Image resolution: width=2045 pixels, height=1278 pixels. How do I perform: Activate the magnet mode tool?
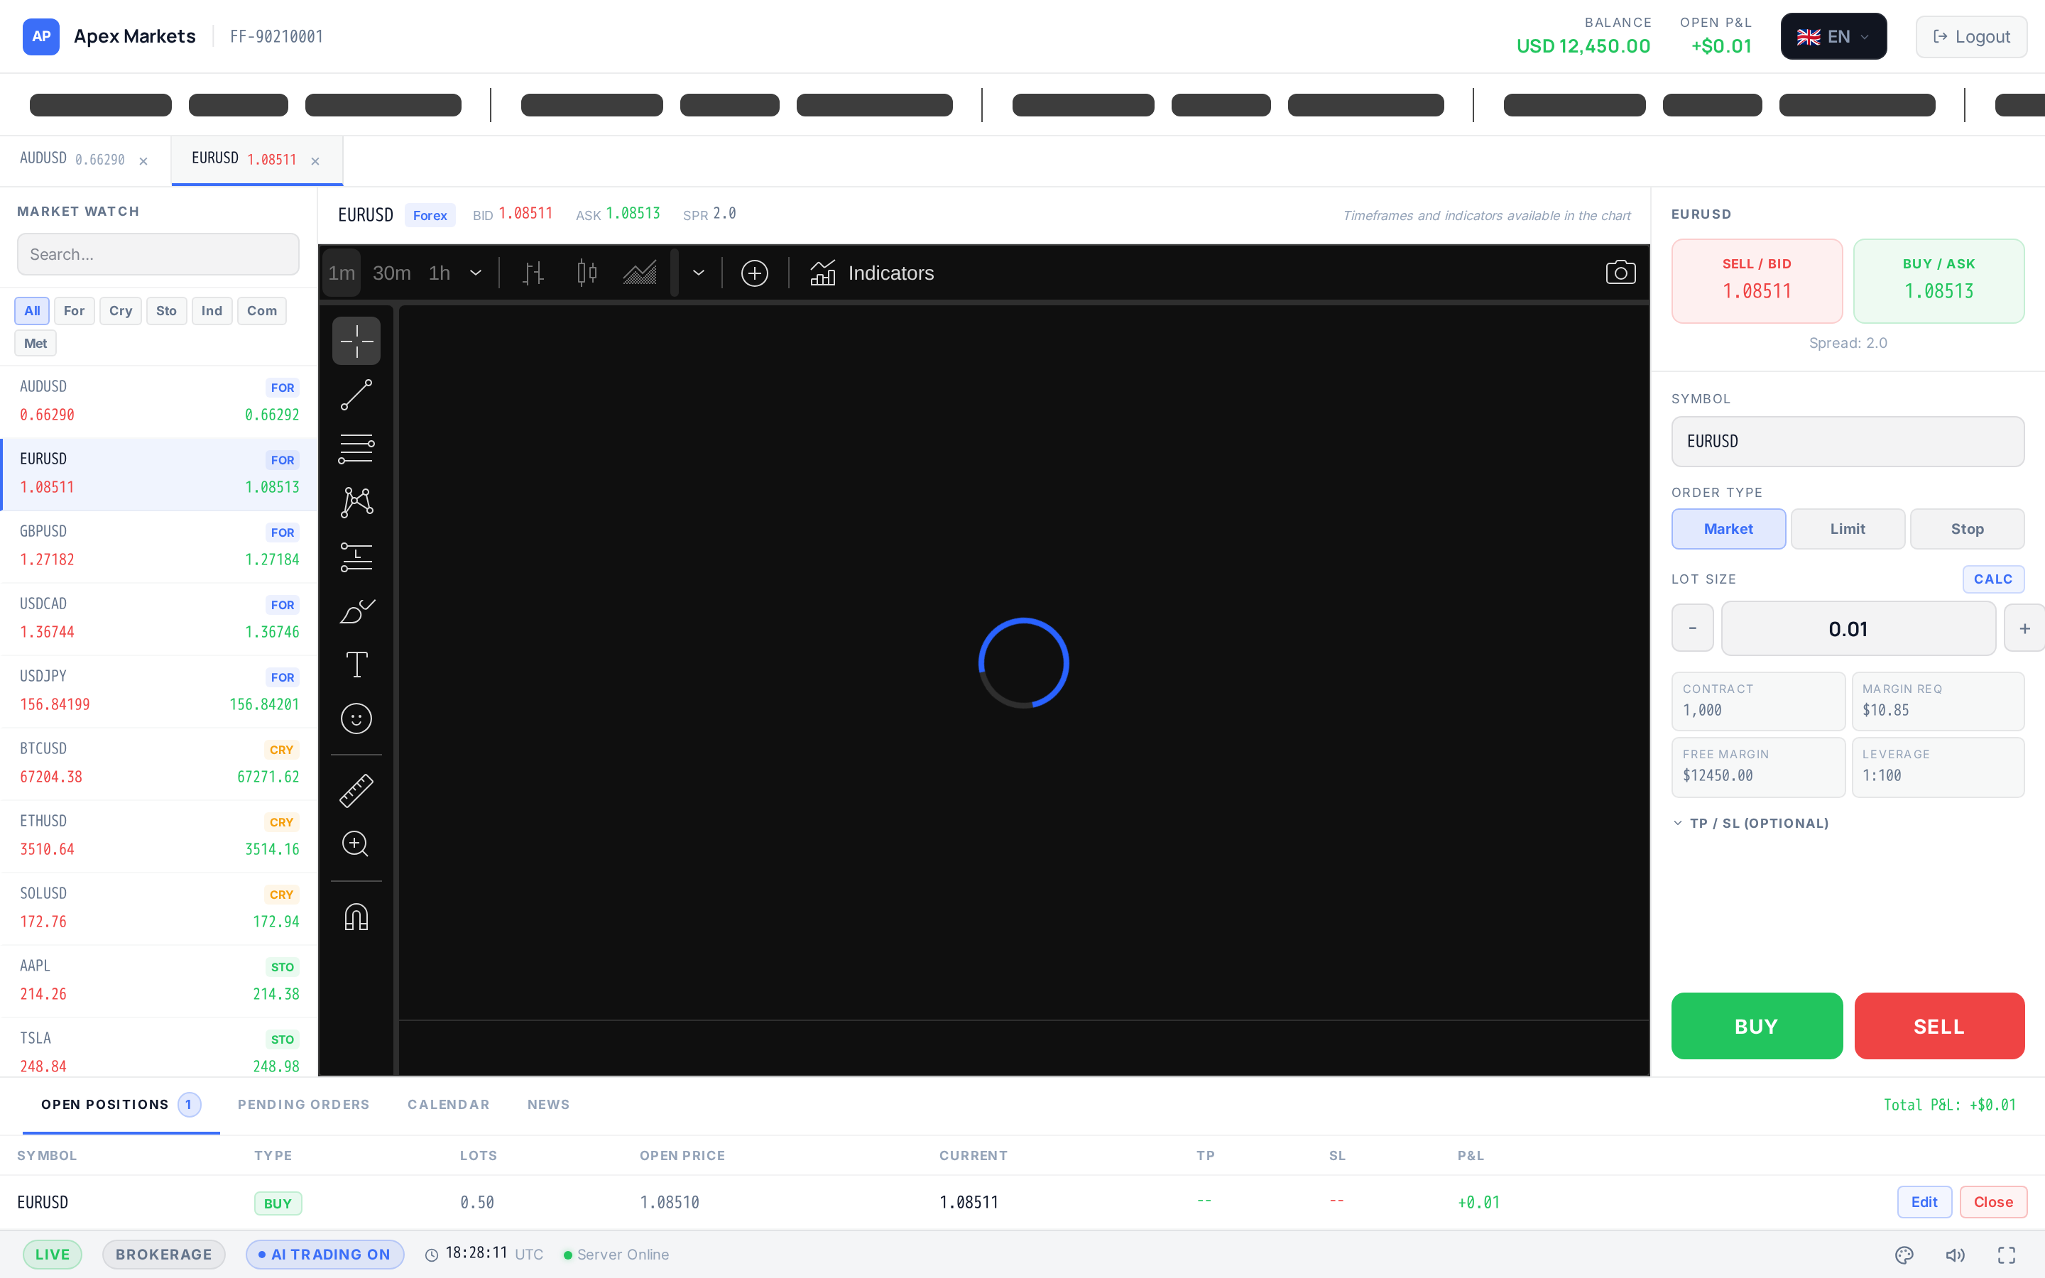[356, 917]
